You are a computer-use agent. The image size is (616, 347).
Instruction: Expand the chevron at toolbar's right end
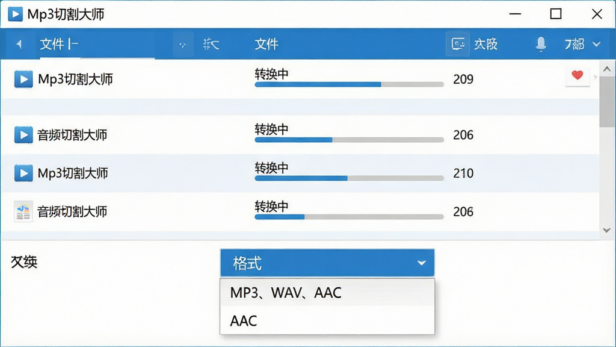pos(596,44)
